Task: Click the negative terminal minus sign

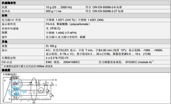Action: [56, 85]
